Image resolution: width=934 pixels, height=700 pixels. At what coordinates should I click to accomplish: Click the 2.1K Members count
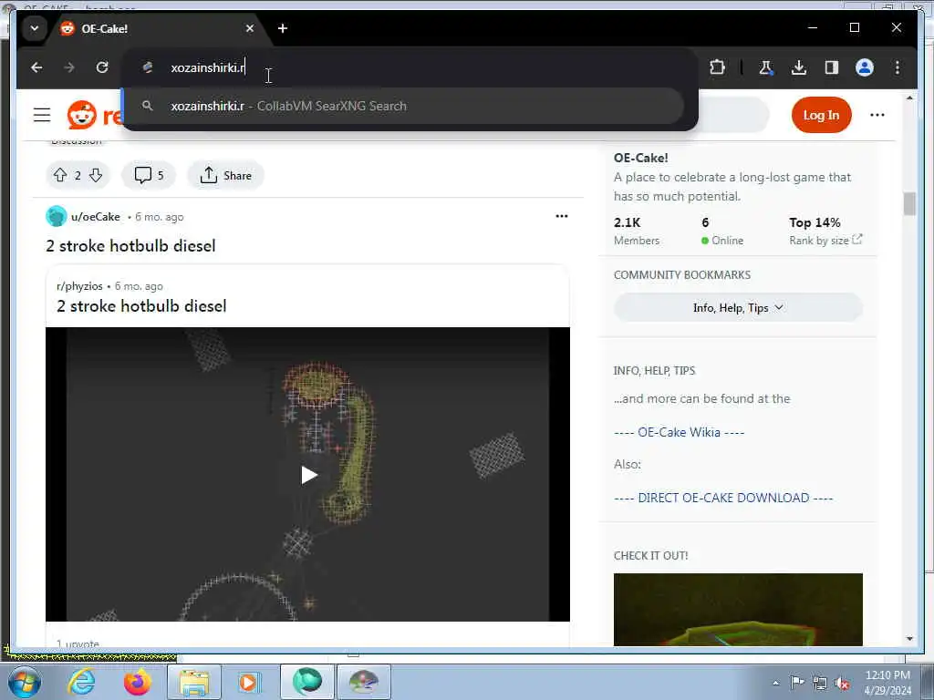pos(636,231)
